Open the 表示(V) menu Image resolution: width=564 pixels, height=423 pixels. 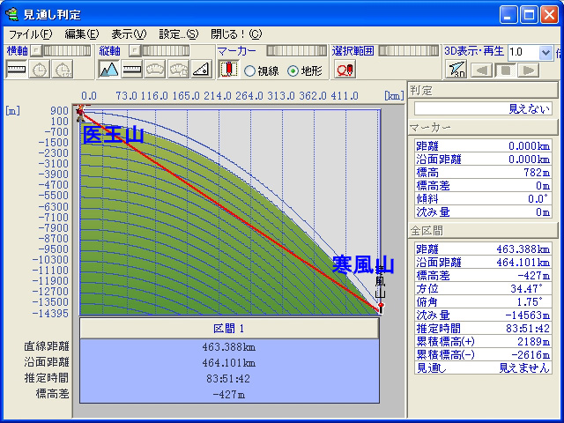click(x=129, y=33)
